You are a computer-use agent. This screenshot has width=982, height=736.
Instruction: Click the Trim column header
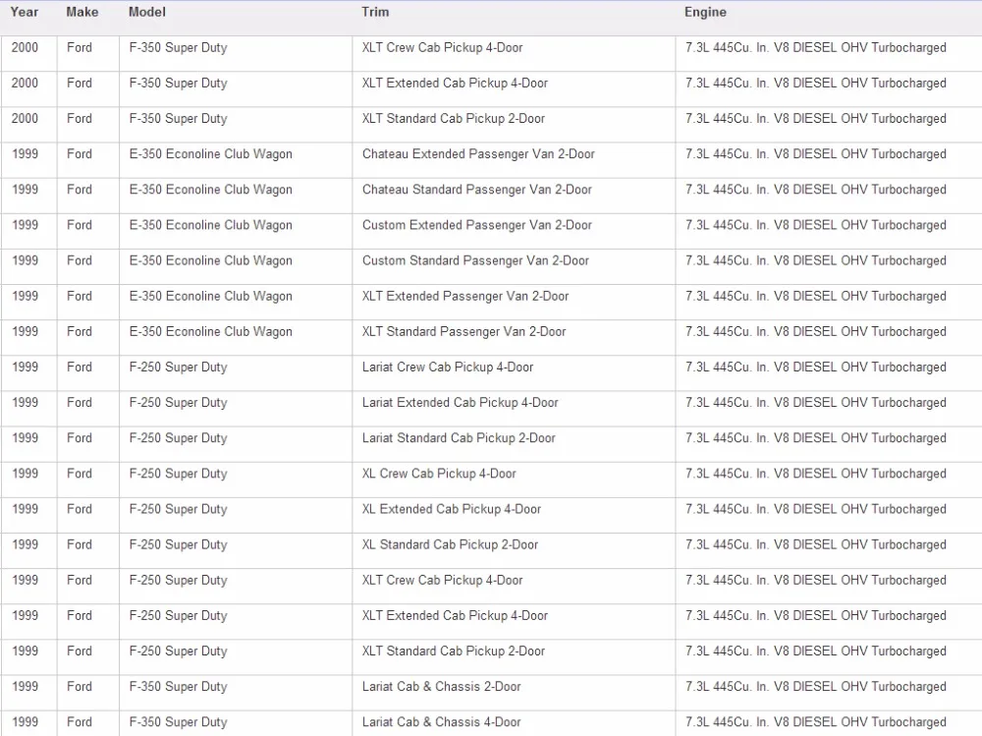tap(375, 12)
